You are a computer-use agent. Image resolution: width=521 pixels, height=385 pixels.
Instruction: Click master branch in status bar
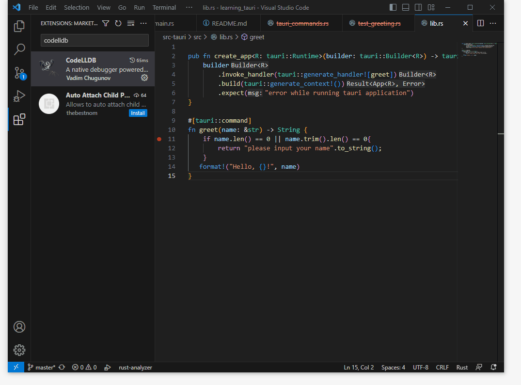[x=41, y=368]
